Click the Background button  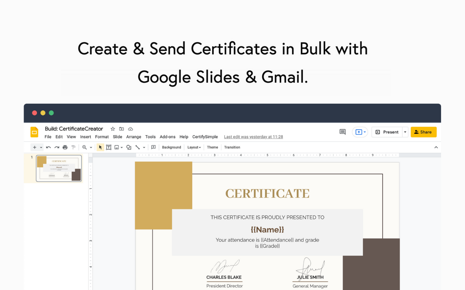(171, 147)
